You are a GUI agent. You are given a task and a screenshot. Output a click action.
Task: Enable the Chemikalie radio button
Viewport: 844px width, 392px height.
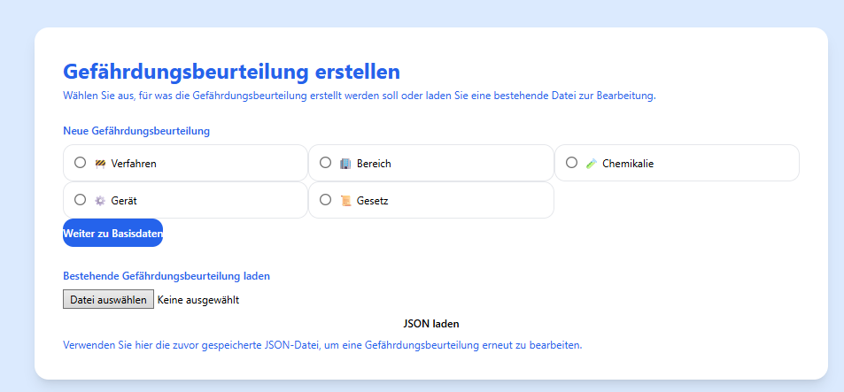(x=571, y=163)
